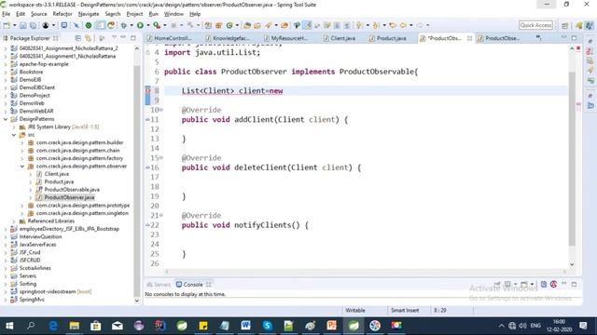Click the green Boot Dashboard icon
The image size is (597, 335).
[89, 25]
